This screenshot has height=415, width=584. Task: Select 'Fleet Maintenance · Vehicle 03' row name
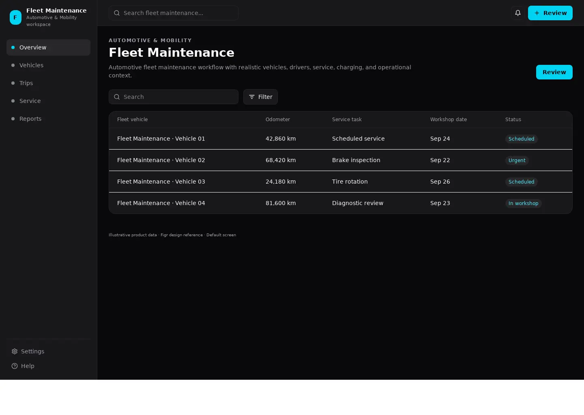pos(161,182)
